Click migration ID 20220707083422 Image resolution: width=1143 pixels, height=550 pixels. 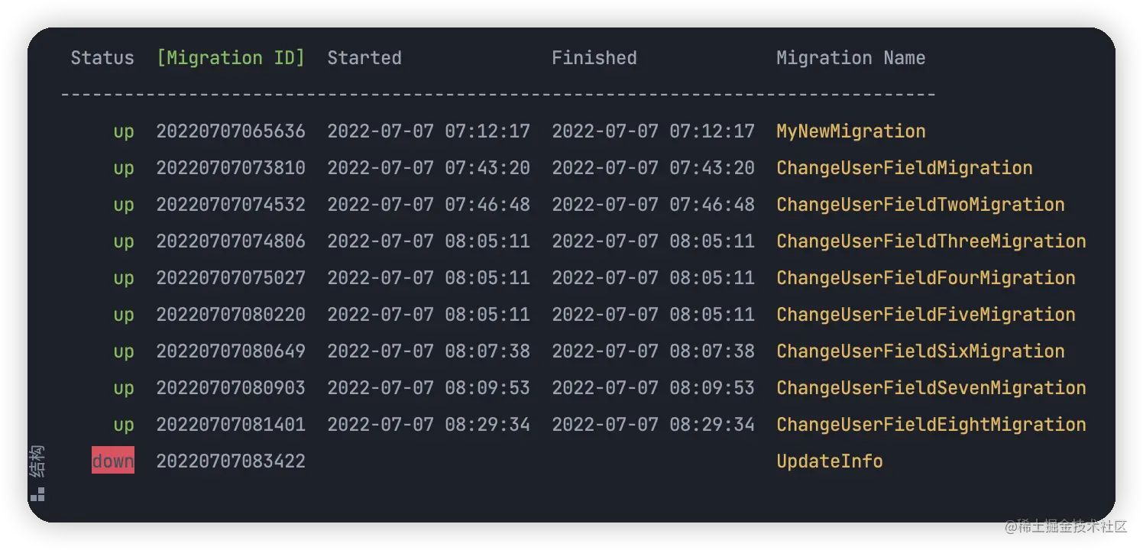click(x=231, y=461)
